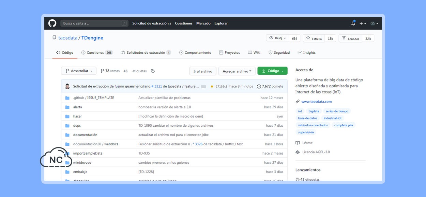
Task: Open the .github / ISSUE_TEMPLATE folder
Action: coord(93,98)
